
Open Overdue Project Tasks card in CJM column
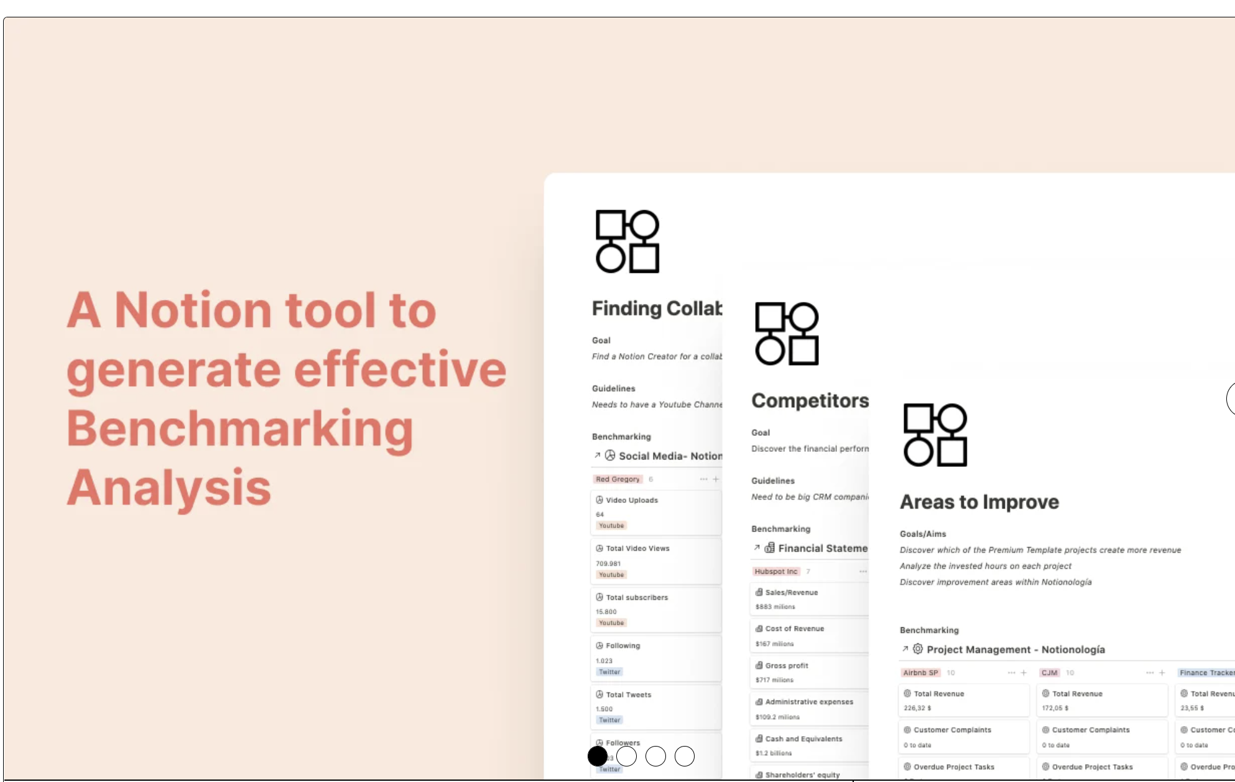click(1102, 770)
